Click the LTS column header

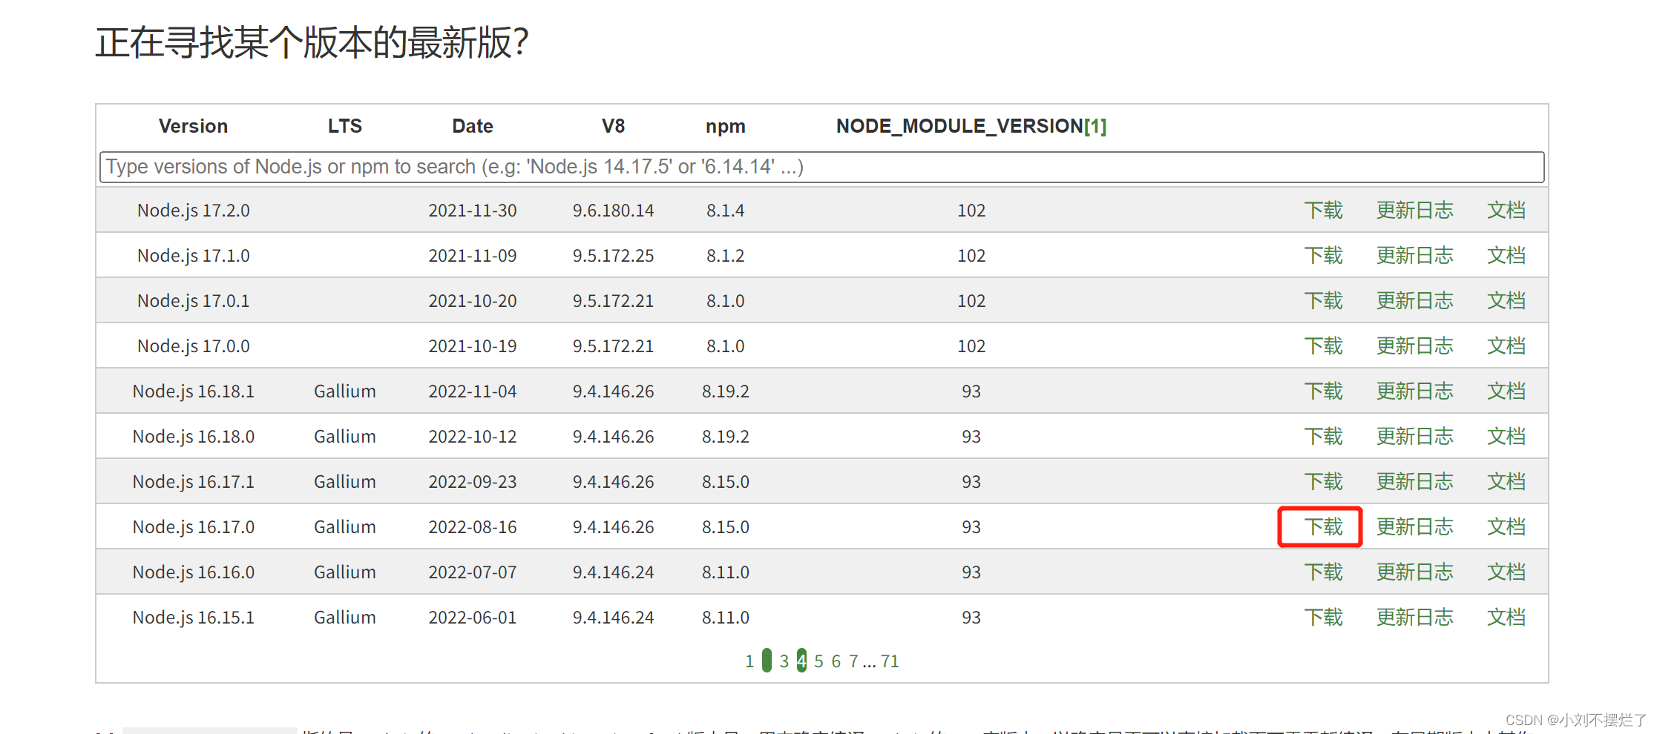coord(345,126)
